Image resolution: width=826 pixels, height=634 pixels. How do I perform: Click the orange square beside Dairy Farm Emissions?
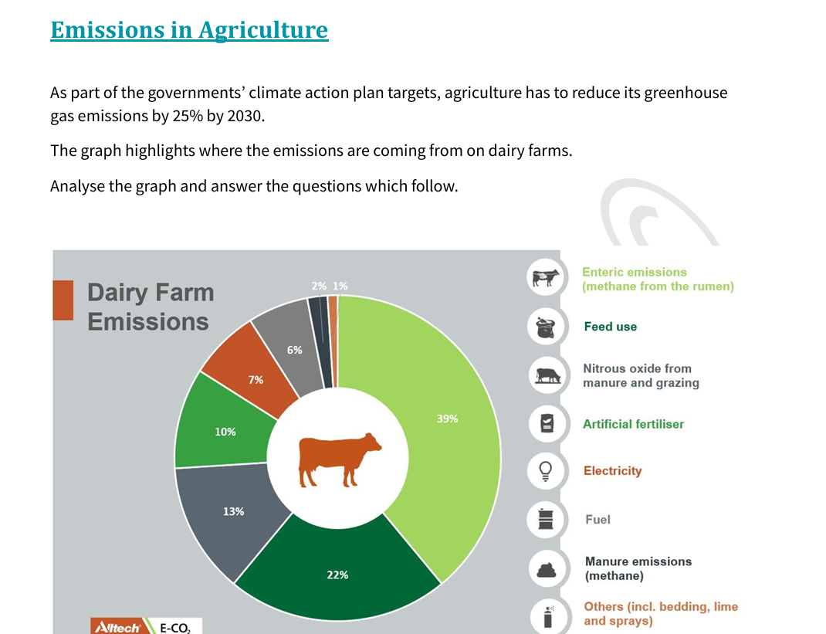[63, 300]
